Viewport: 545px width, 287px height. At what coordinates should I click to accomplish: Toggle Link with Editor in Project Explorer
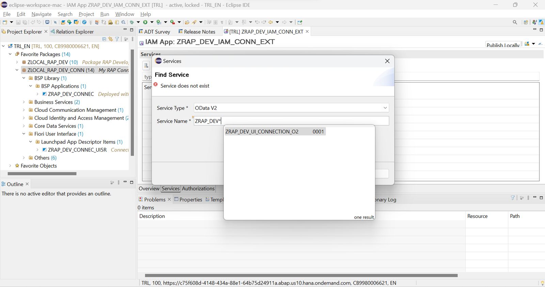click(x=110, y=39)
